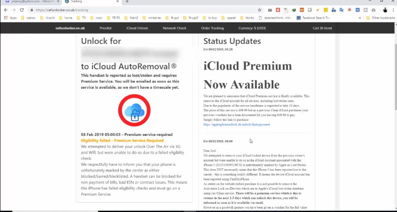Viewport: 397px width, 212px height.
Task: Follow the applephoneunlock final-payment link
Action: (x=237, y=124)
